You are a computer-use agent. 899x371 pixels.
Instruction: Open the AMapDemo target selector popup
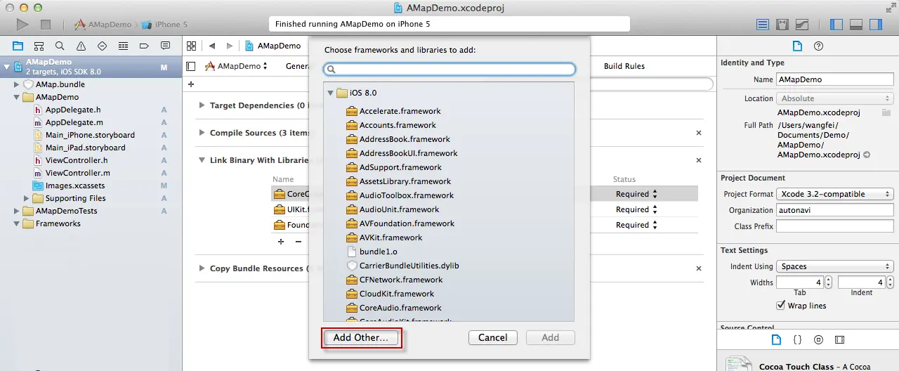pos(237,66)
